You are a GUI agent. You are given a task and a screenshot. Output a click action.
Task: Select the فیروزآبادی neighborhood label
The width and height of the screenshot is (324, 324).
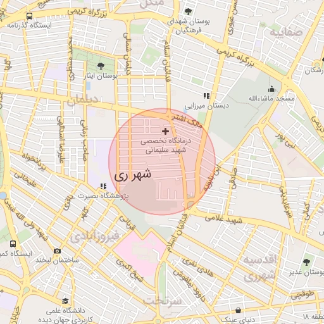(95, 237)
